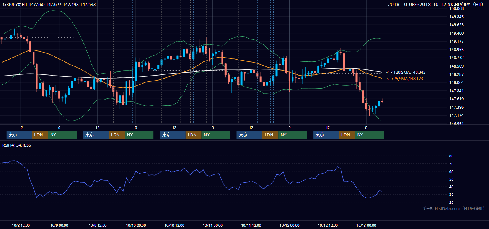Screen dimensions: 489x229
Task: Click the 10/11 00:00 date label
Action: click(x=212, y=225)
